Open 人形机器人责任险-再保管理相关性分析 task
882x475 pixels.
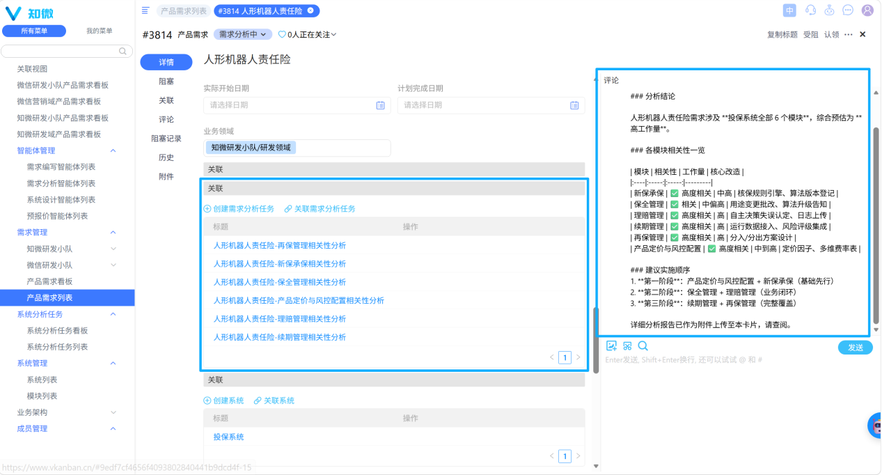(280, 245)
